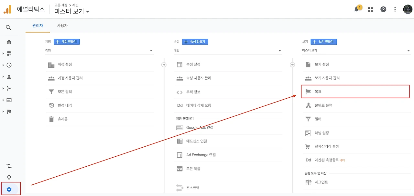Open the Discover lightbulb icon
The width and height of the screenshot is (414, 196).
pyautogui.click(x=9, y=178)
